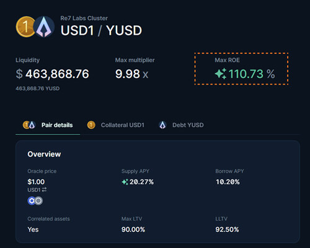Image resolution: width=310 pixels, height=248 pixels.
Task: Click the Liquidity $463,868.76 amount
Action: [52, 74]
